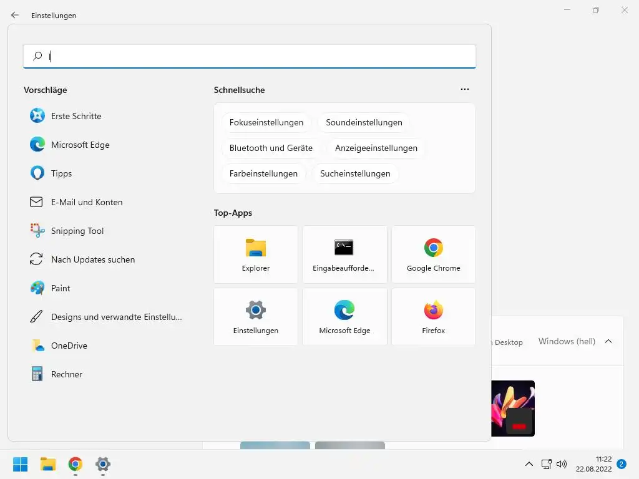This screenshot has width=639, height=479.
Task: Open Eingabeaufforderung tile in Top-Apps
Action: coord(344,254)
